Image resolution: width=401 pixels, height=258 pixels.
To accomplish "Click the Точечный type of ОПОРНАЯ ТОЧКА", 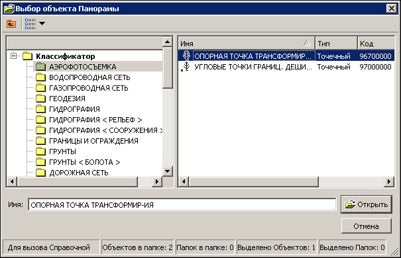I will (x=334, y=56).
